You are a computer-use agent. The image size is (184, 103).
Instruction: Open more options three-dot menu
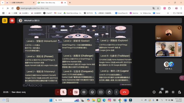point(116,92)
